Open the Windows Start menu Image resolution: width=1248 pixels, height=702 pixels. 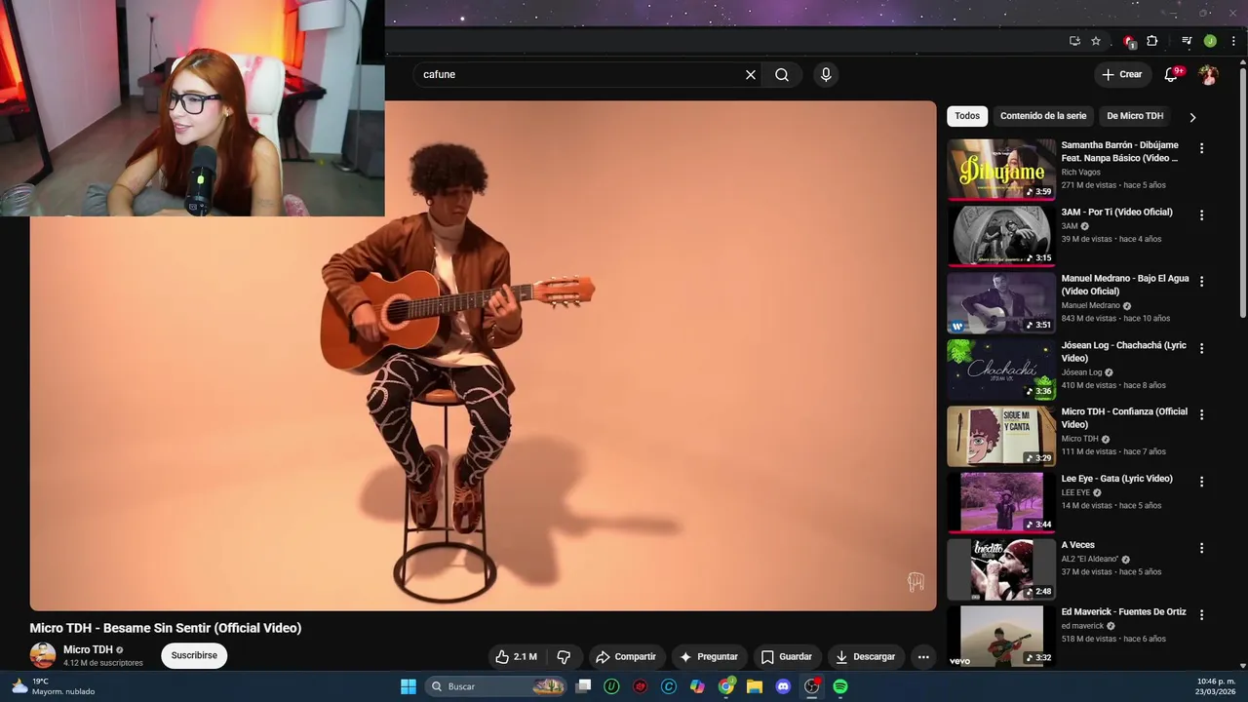409,686
